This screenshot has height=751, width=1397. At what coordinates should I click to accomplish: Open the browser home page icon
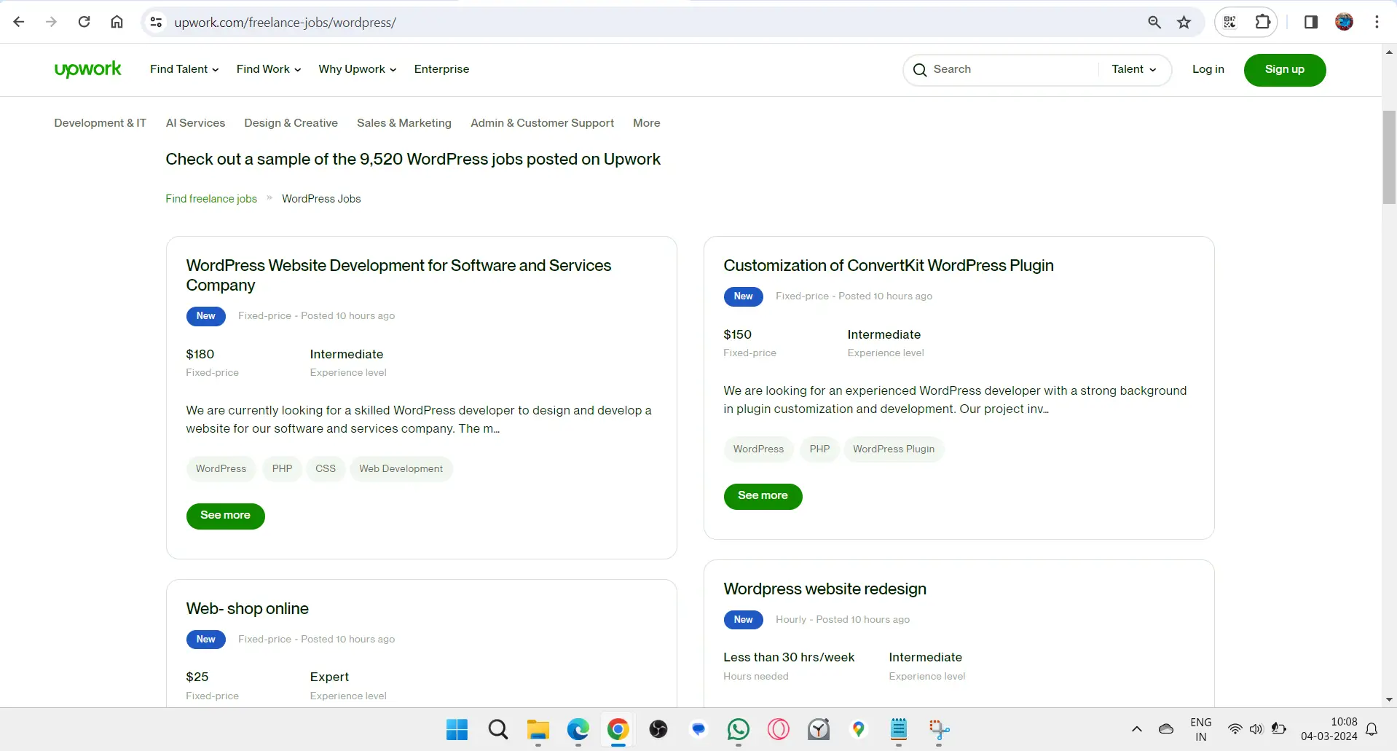point(117,22)
